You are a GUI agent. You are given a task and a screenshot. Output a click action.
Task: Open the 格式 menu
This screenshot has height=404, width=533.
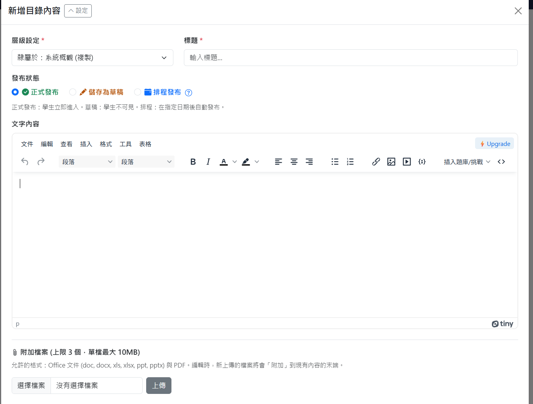click(x=106, y=144)
